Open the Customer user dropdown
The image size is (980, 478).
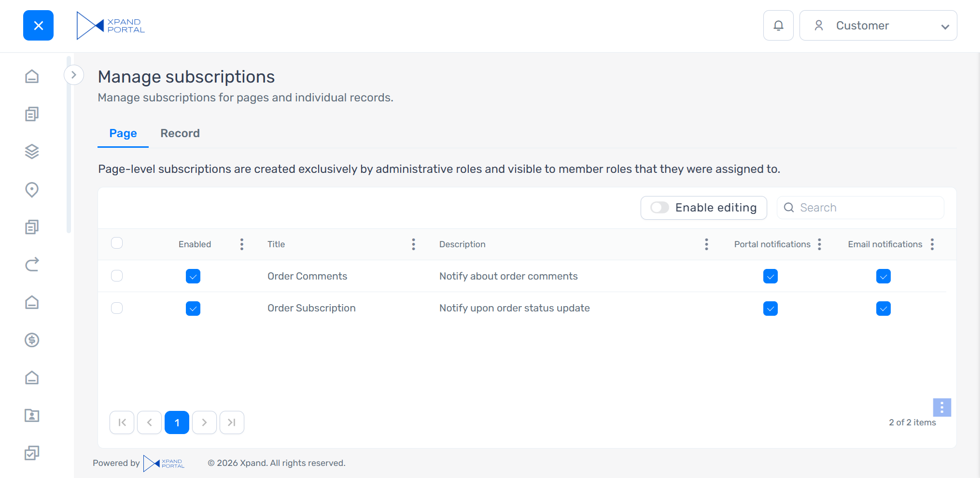point(878,26)
